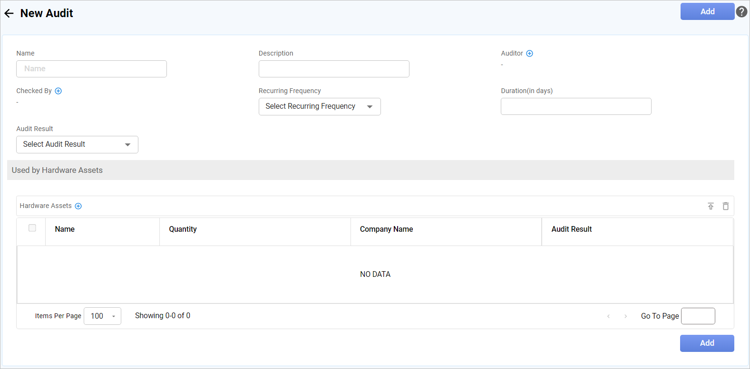Go to previous page arrow
Image resolution: width=750 pixels, height=369 pixels.
608,316
